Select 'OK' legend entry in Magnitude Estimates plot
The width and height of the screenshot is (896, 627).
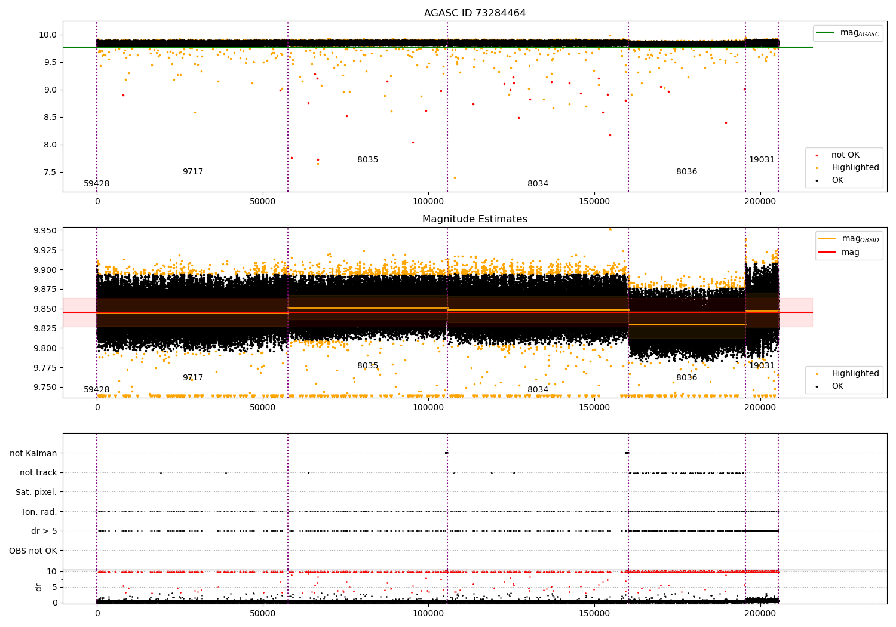click(837, 386)
